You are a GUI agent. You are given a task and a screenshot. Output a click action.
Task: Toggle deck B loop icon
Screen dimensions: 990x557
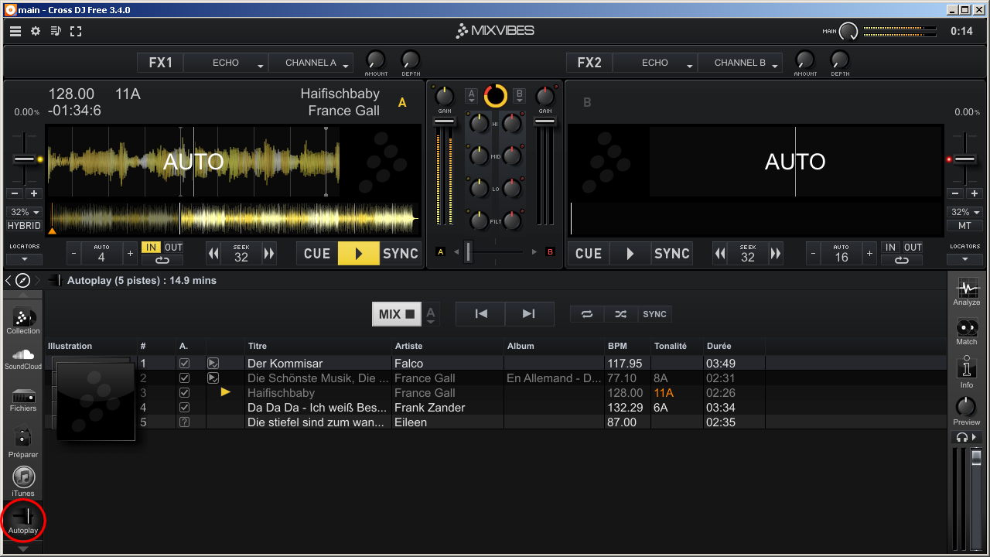tap(903, 260)
